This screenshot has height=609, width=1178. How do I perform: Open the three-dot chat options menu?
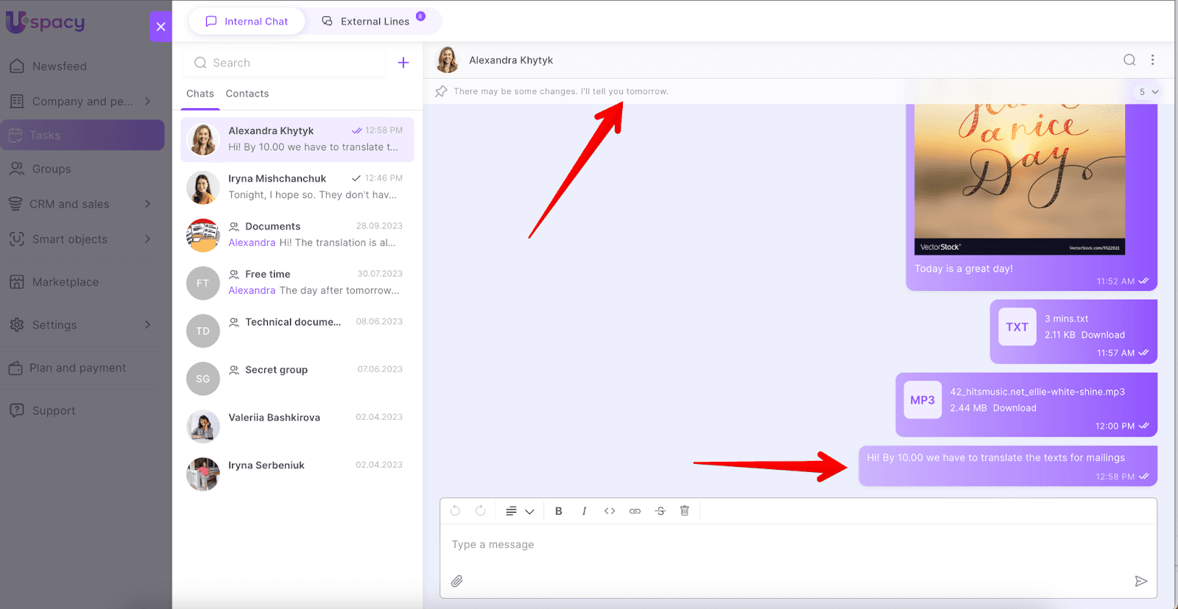[1152, 60]
